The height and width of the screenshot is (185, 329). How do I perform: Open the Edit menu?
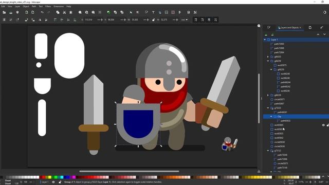(3, 7)
